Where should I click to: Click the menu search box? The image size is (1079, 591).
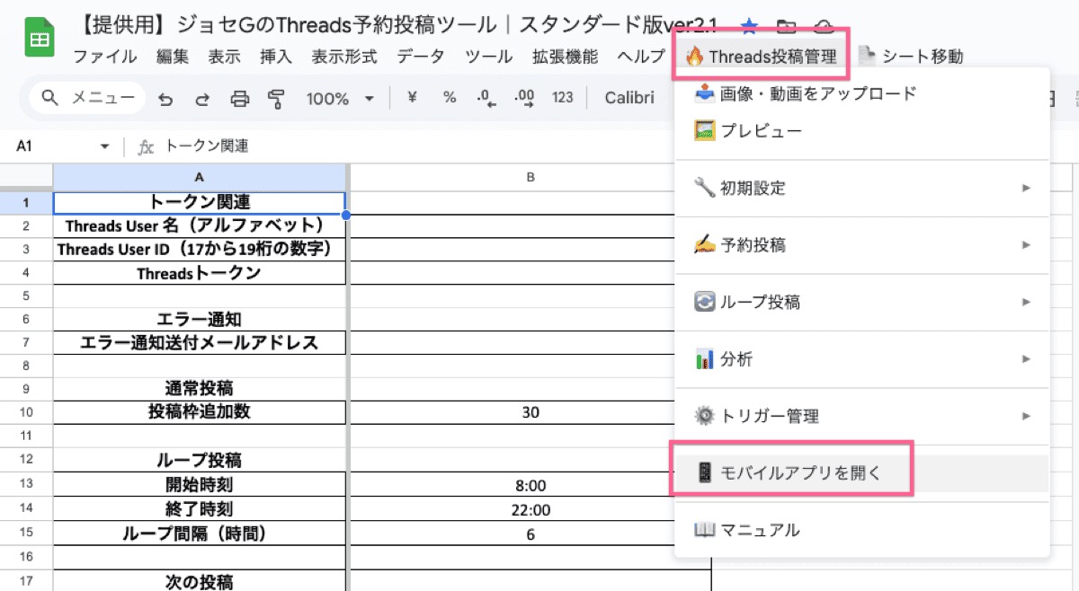tap(87, 97)
